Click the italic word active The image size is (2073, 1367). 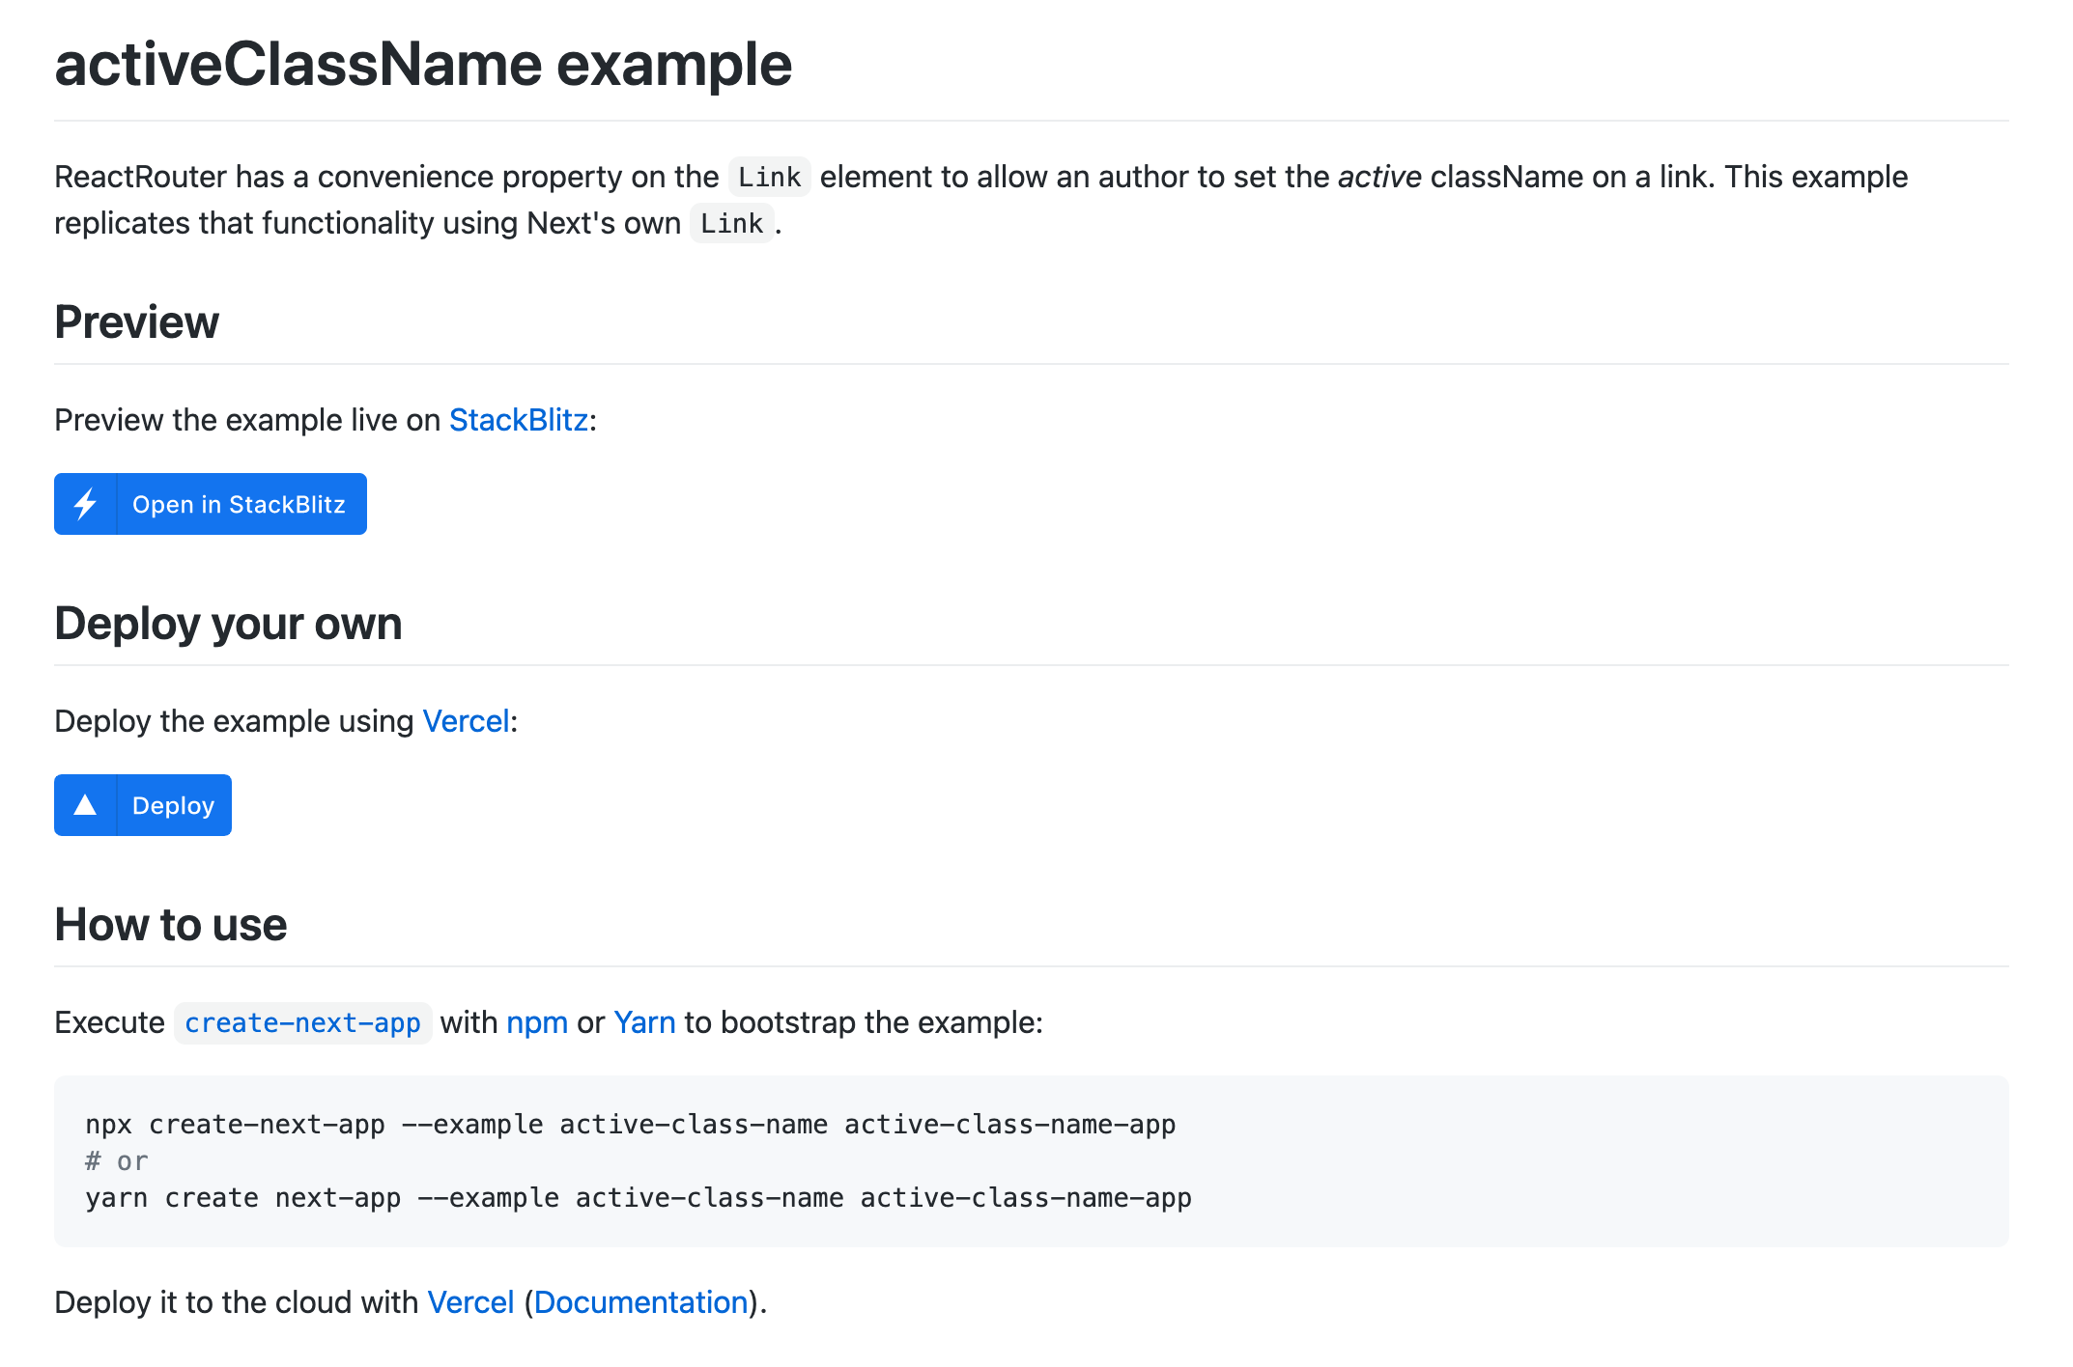click(1379, 177)
